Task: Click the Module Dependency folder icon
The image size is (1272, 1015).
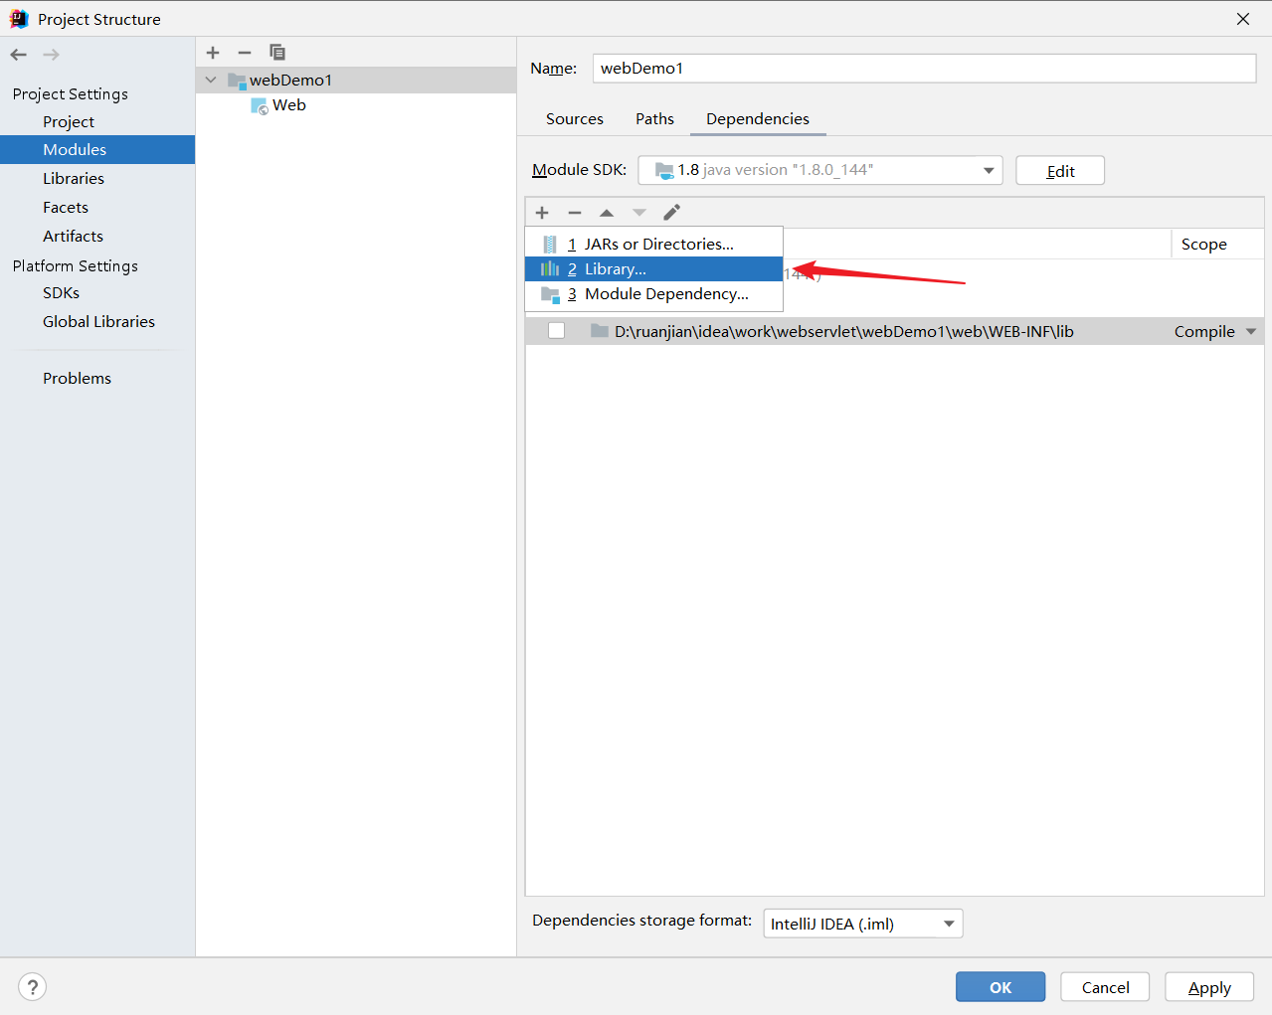Action: tap(550, 294)
